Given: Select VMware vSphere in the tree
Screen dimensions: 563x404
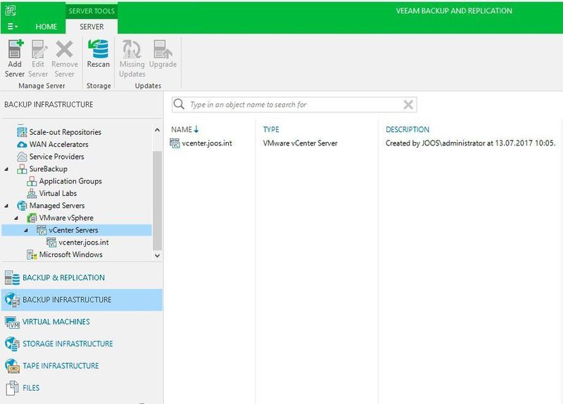Looking at the screenshot, I should [66, 218].
